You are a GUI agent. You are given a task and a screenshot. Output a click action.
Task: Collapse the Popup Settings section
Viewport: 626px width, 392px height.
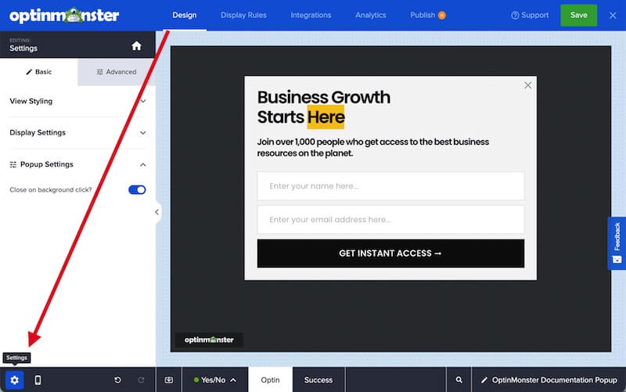(x=77, y=164)
